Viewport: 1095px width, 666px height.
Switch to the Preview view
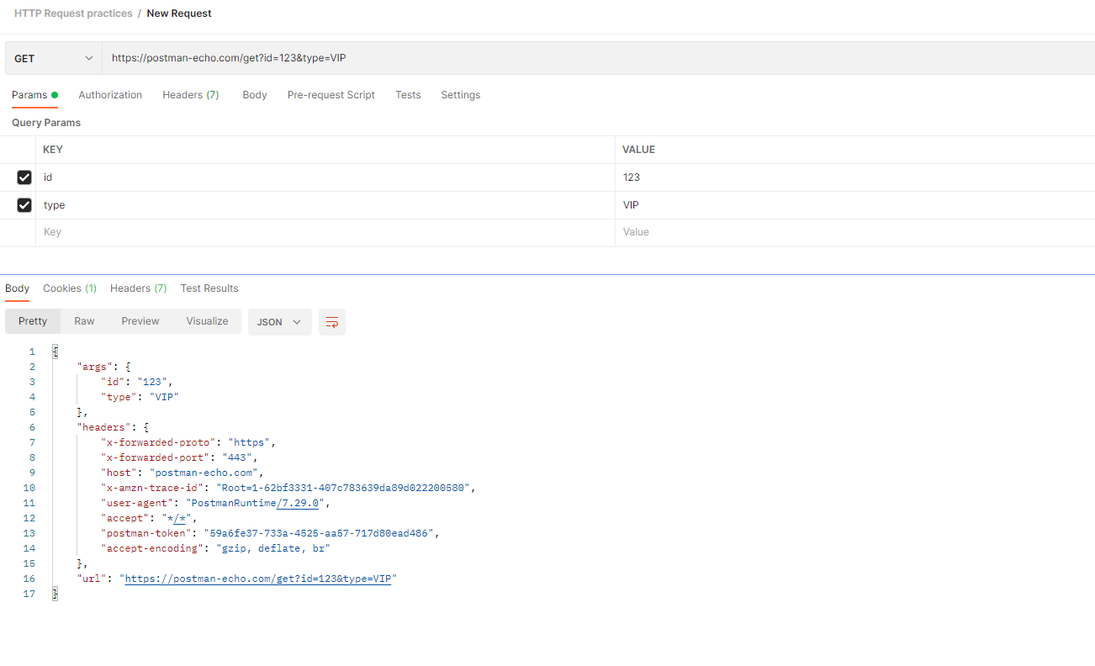coord(140,321)
